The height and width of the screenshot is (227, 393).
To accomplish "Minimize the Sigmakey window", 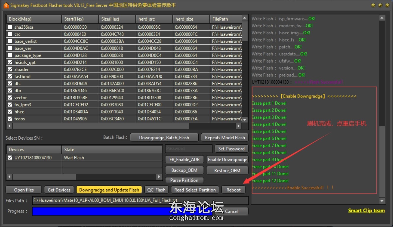I will (x=373, y=5).
